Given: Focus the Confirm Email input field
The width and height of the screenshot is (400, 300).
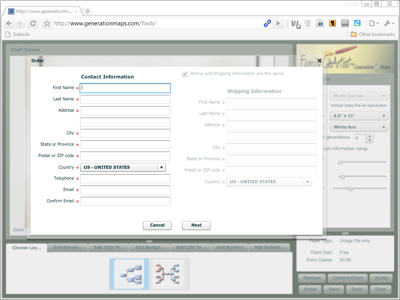Looking at the screenshot, I should (125, 202).
